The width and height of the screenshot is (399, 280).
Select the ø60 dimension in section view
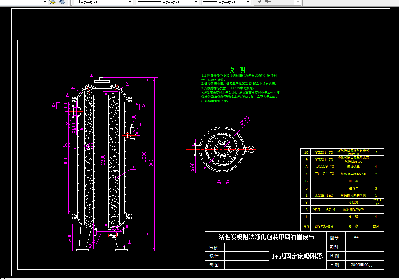click(192, 167)
